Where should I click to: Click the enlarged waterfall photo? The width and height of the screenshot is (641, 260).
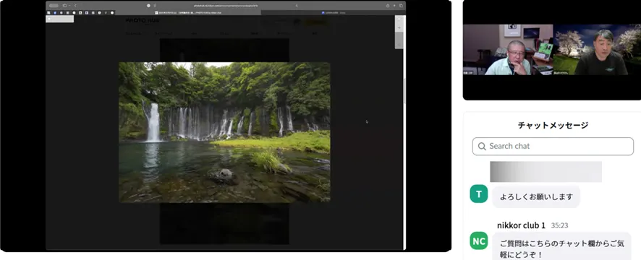(224, 132)
